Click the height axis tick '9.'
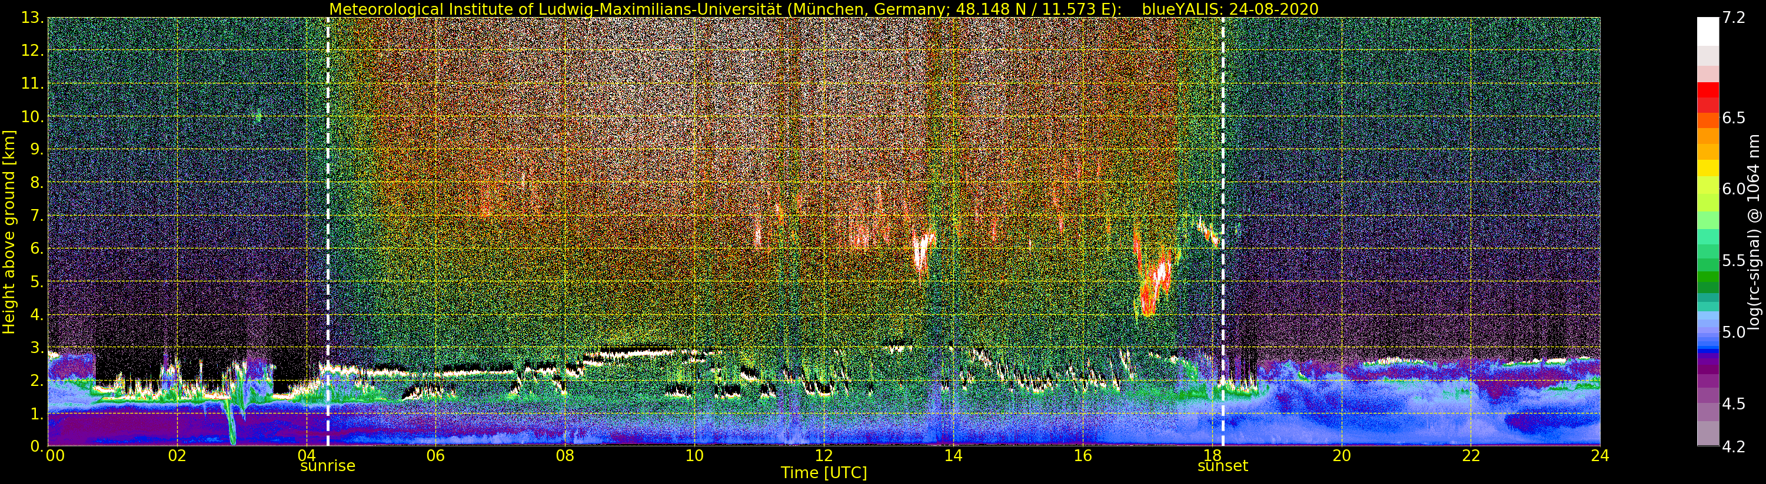The image size is (1766, 484). (x=38, y=149)
